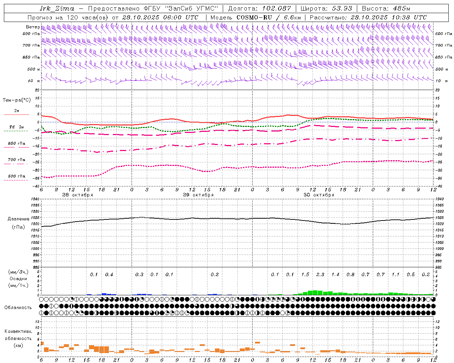Click the longitude value 102.087
This screenshot has width=454, height=363.
(277, 9)
